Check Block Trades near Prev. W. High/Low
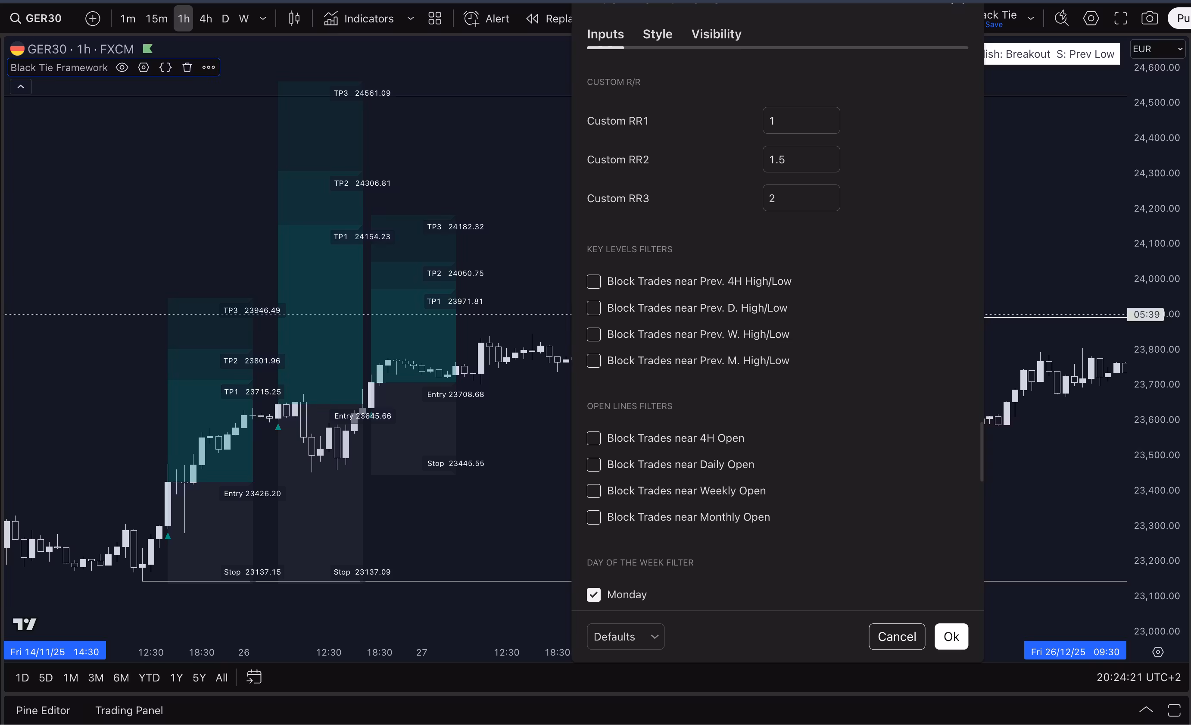Screen dimensions: 1191x725 click(x=594, y=334)
